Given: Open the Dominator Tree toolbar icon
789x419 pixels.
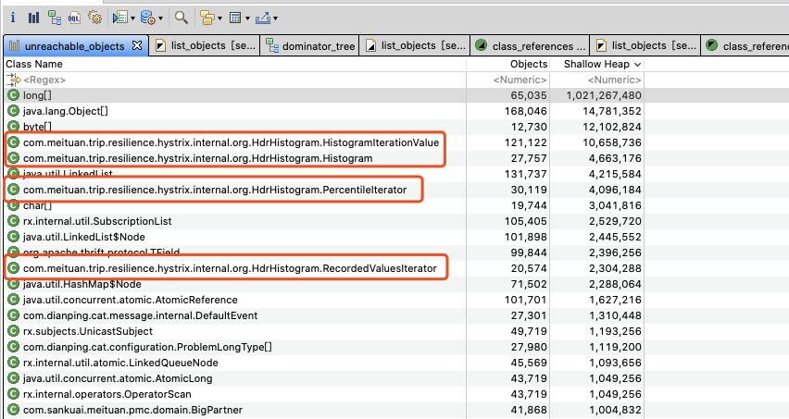Looking at the screenshot, I should click(55, 18).
